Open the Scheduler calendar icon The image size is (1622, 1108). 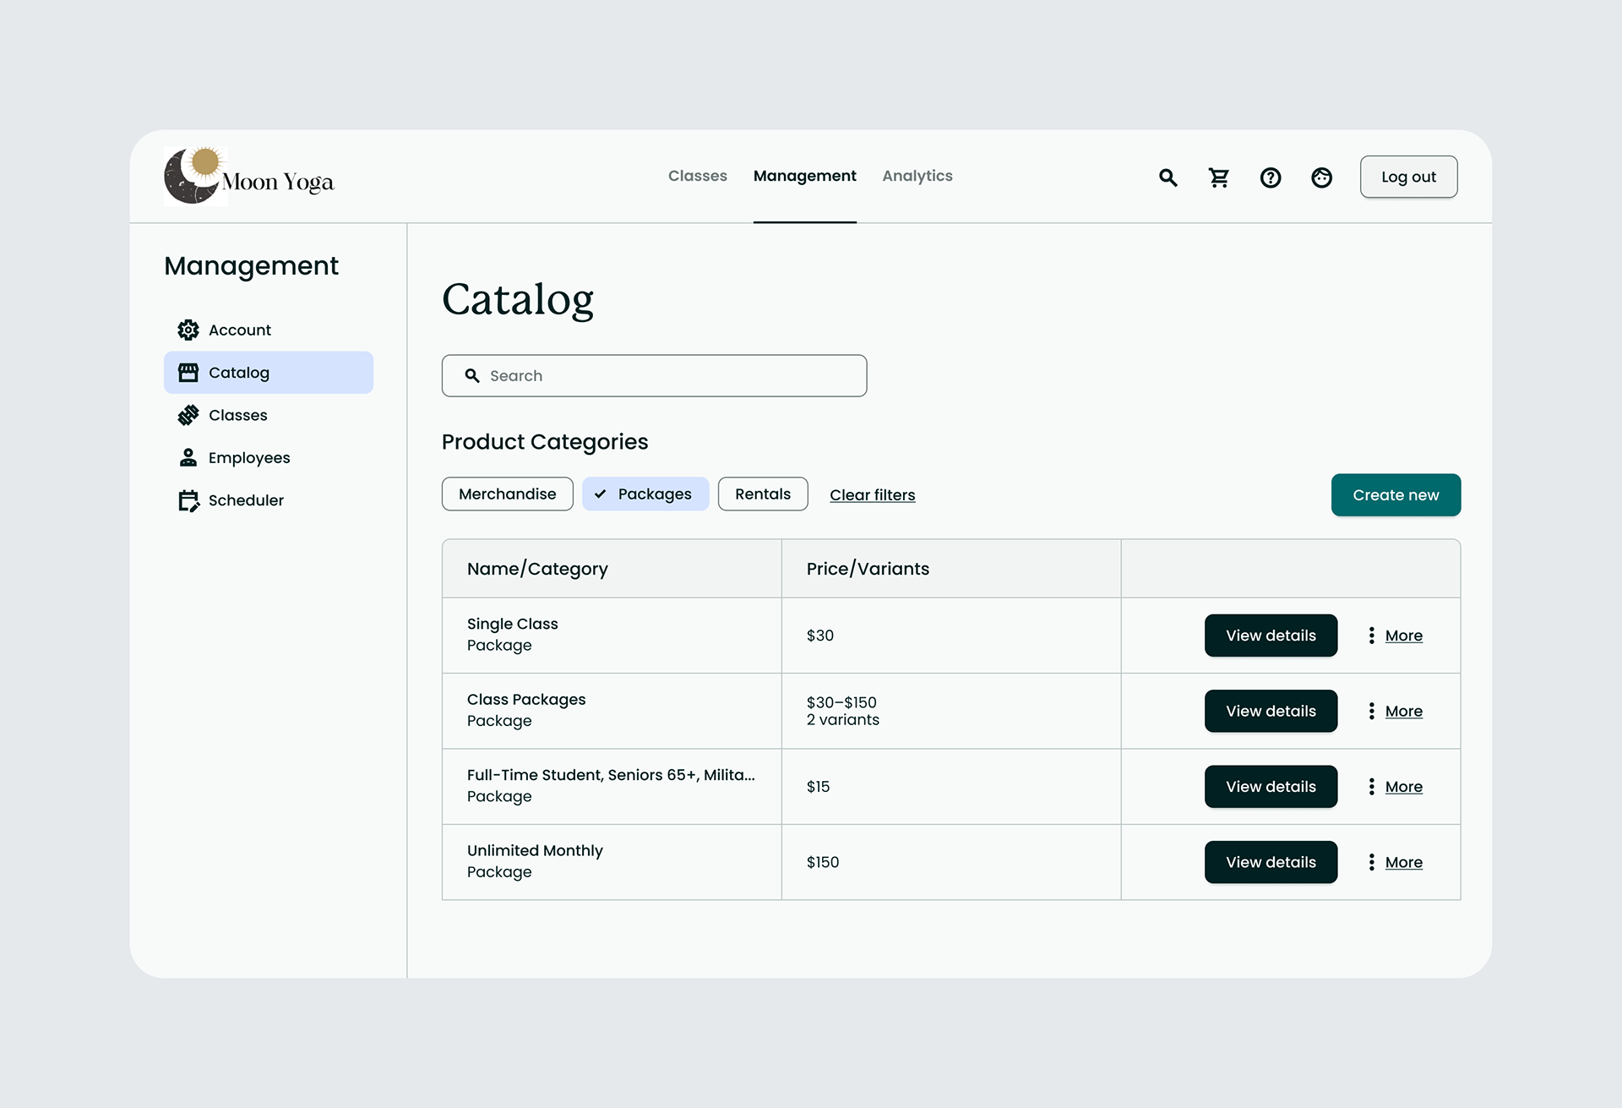[188, 500]
